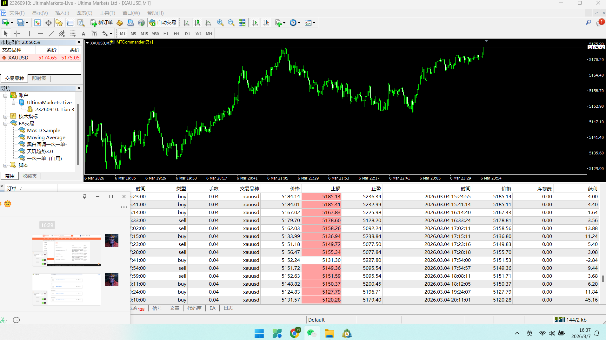
Task: Switch to the 即时图 tab
Action: tap(39, 78)
